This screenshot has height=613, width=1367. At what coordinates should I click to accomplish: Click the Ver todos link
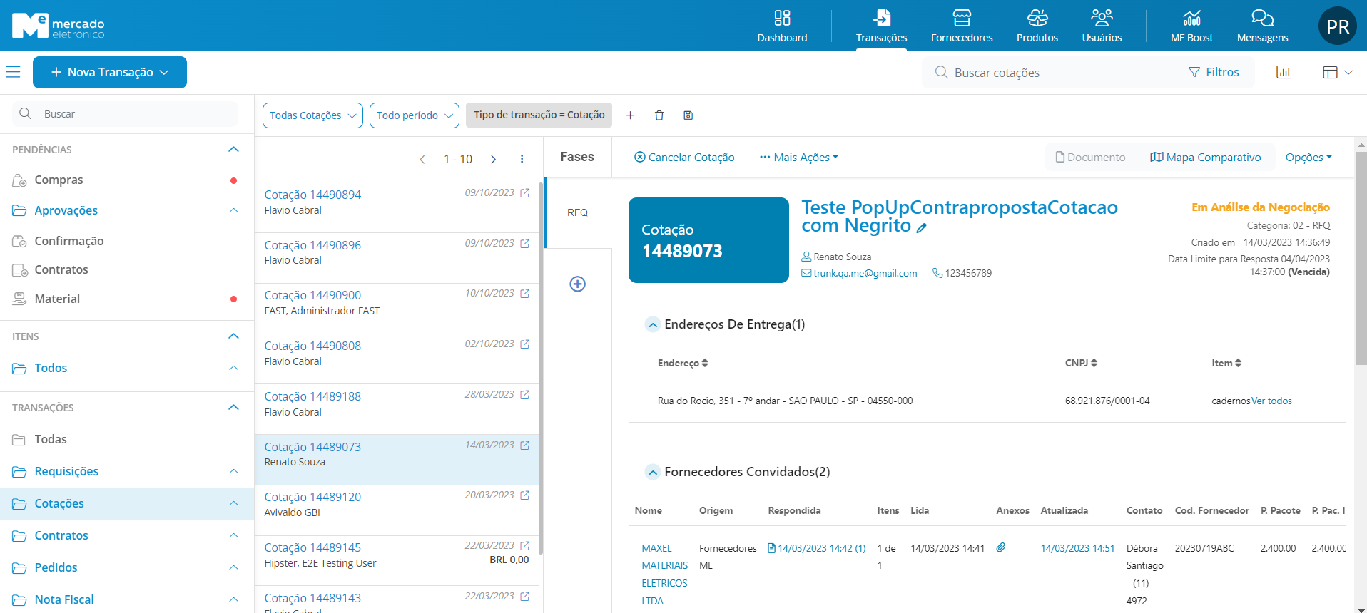point(1271,401)
